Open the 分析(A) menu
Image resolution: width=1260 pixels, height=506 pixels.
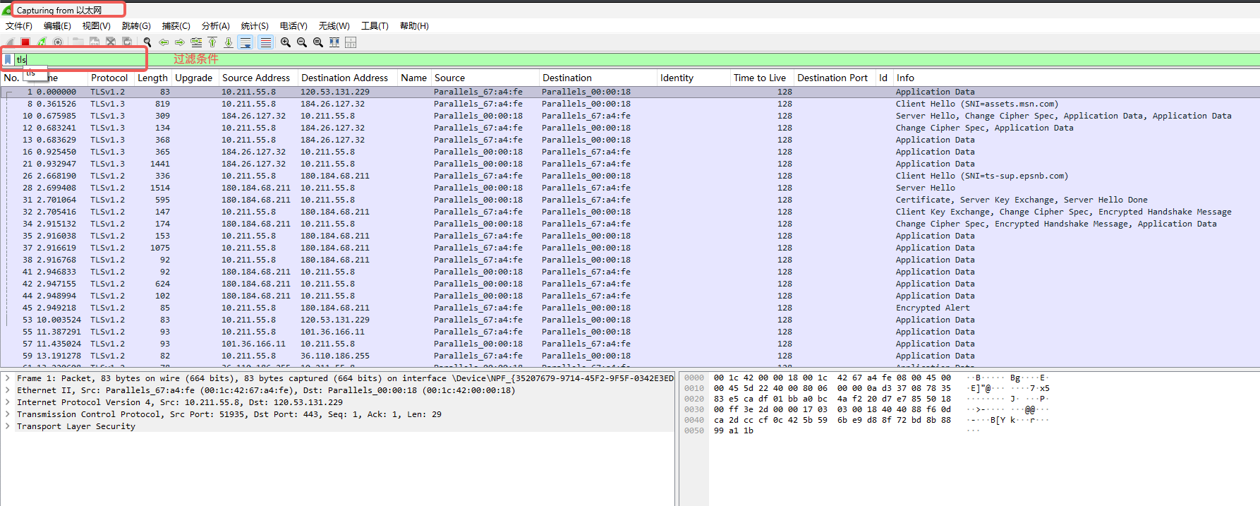tap(216, 26)
